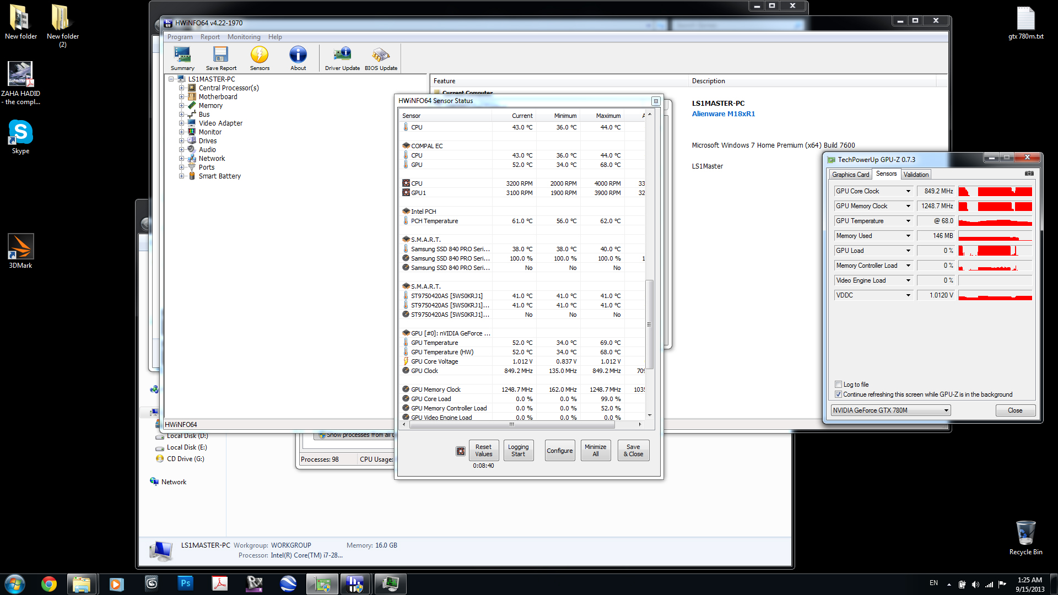Screen dimensions: 1058x595
Task: Click the About info icon
Action: tap(298, 58)
